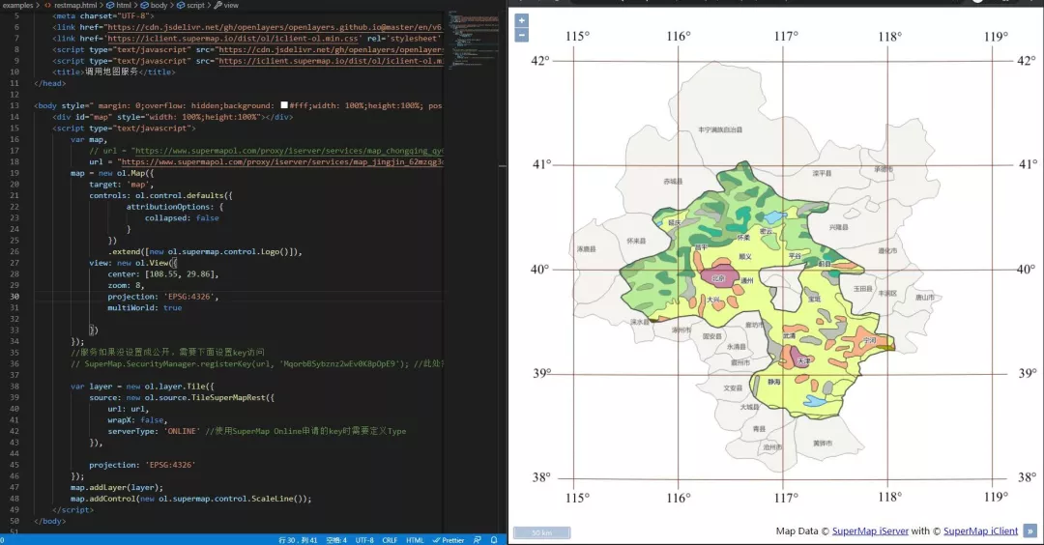Screen dimensions: 1044x545
Task: Click line number 30 in the gutter
Action: click(14, 296)
